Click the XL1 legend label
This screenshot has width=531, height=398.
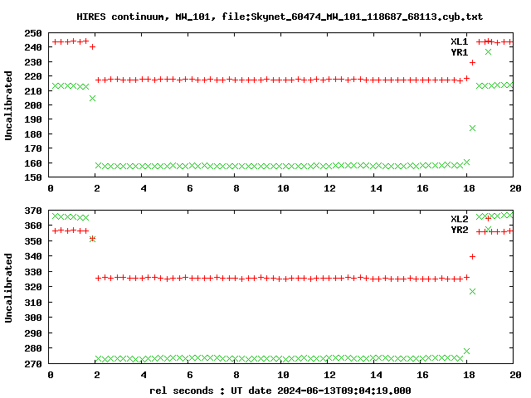tap(459, 41)
